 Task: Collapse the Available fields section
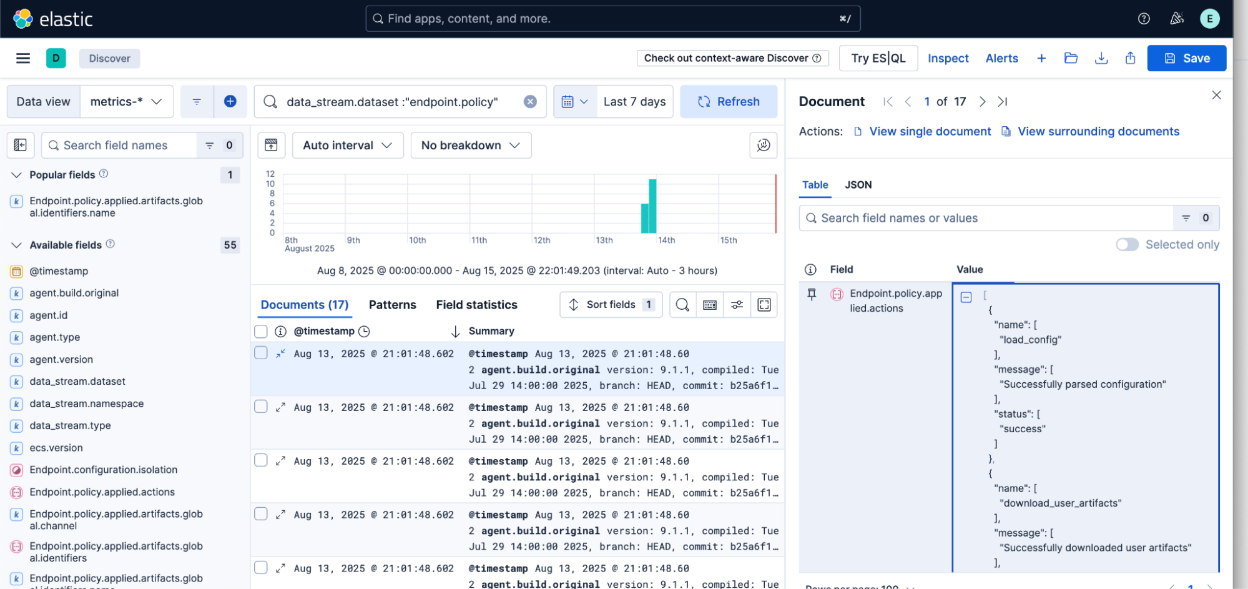tap(16, 245)
